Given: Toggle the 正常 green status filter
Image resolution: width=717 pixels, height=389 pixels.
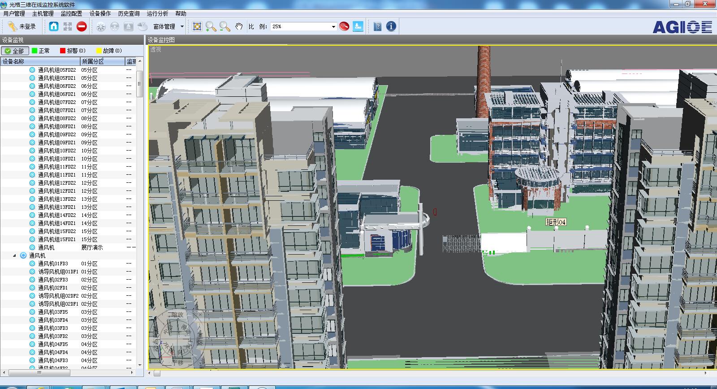Looking at the screenshot, I should 41,51.
